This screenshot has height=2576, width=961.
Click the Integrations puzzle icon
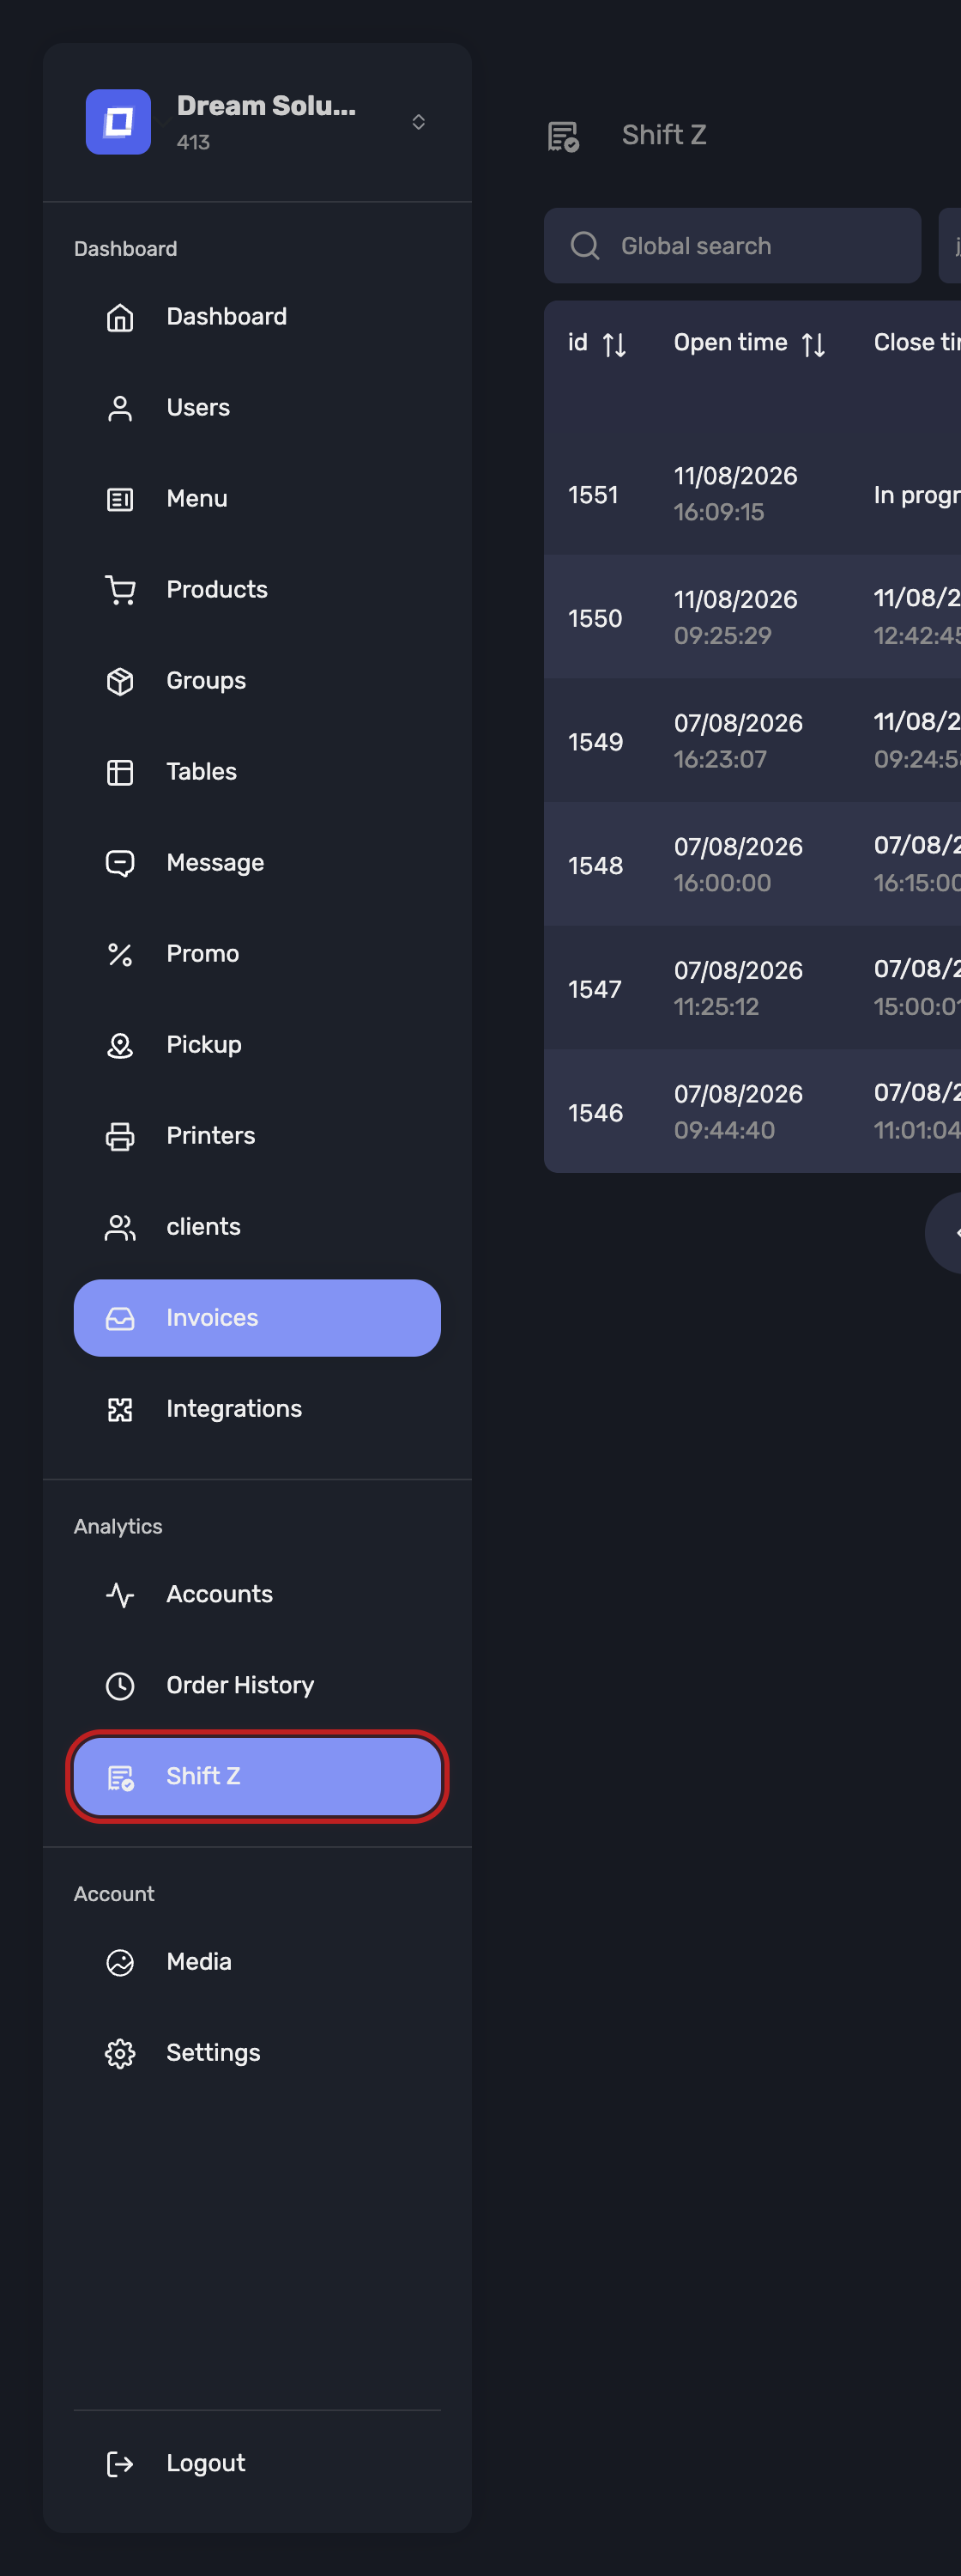click(x=120, y=1409)
